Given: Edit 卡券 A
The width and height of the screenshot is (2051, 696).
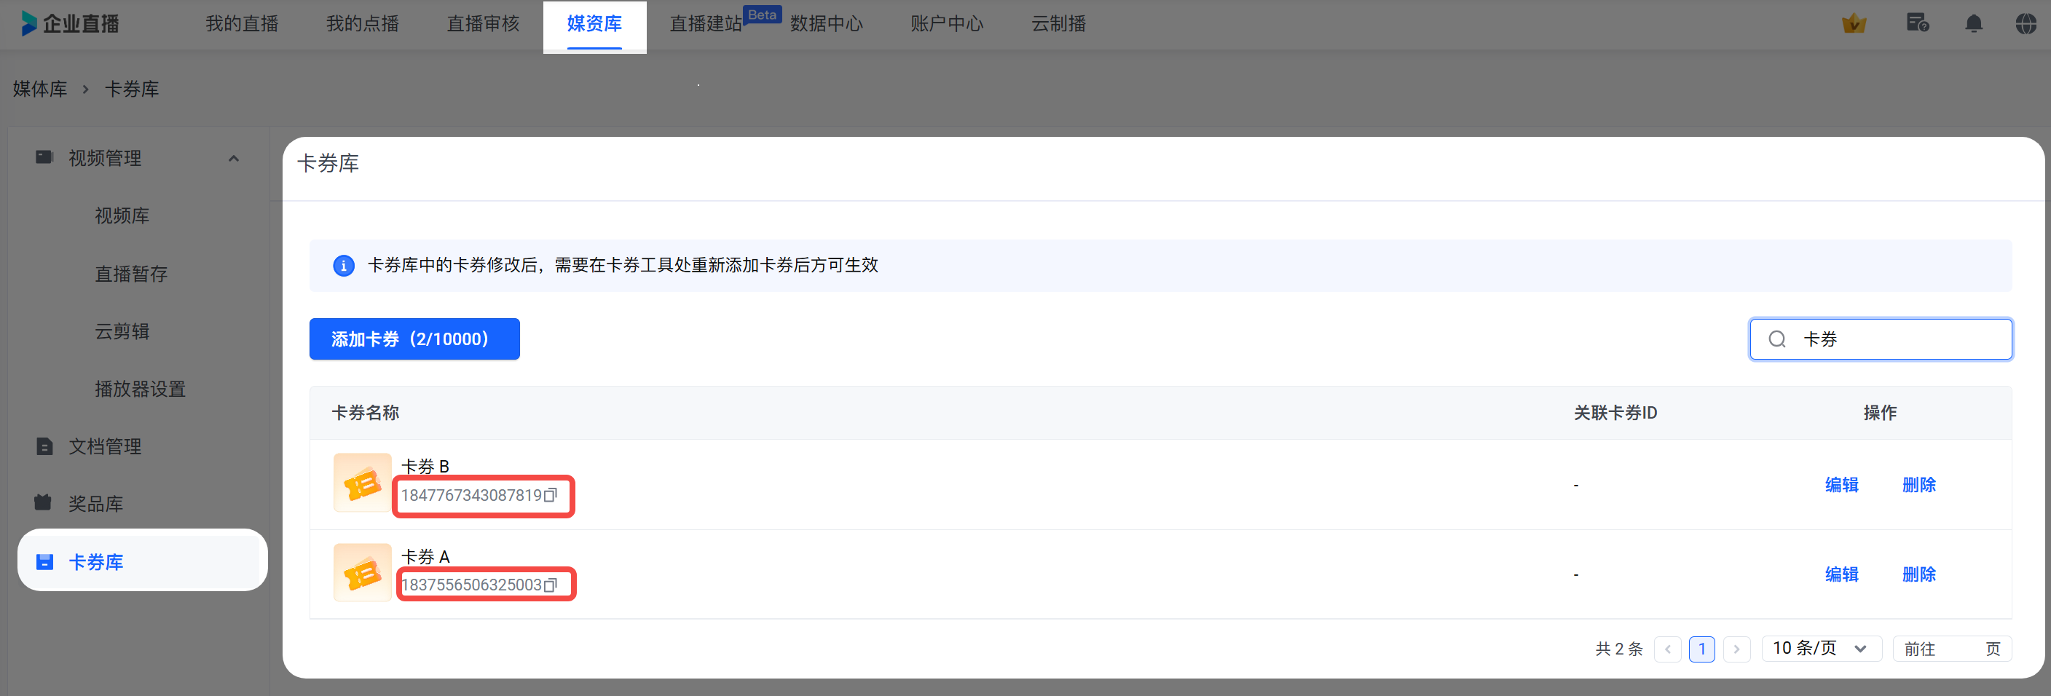Looking at the screenshot, I should pyautogui.click(x=1841, y=574).
